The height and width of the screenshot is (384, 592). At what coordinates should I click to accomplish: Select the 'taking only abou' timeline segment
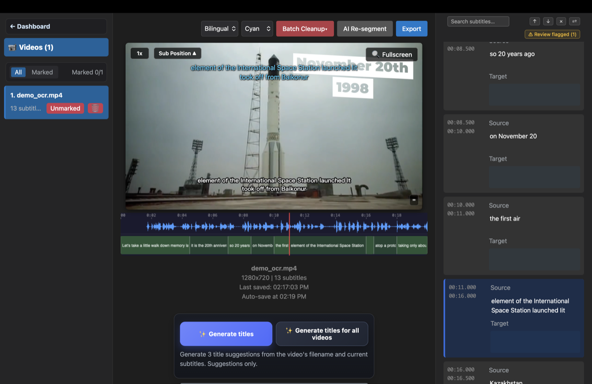[412, 245]
